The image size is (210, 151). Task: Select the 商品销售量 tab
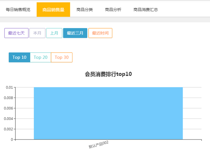[53, 10]
